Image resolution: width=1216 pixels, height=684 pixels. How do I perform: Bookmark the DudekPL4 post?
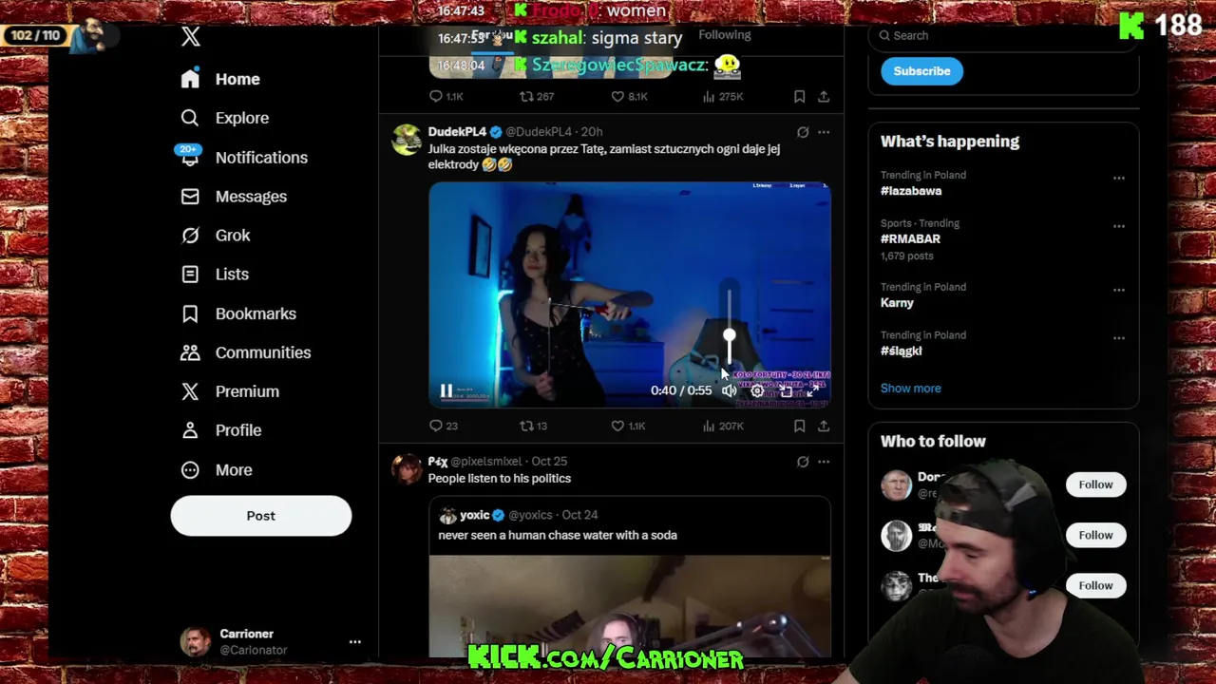(800, 427)
